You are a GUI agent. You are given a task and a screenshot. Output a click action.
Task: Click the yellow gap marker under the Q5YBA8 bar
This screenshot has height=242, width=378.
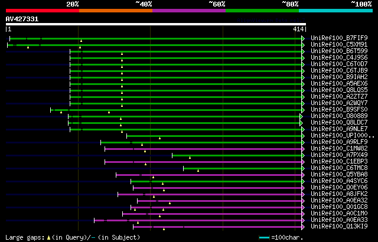153,177
